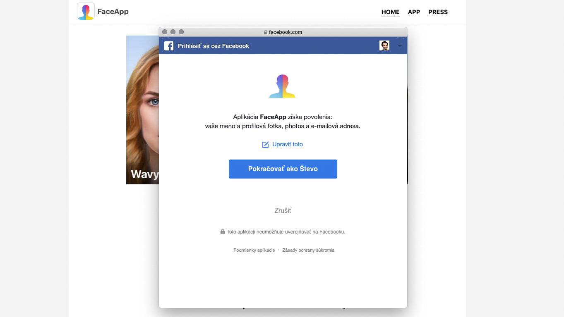564x317 pixels.
Task: Click the lock icon next to posting notice
Action: 223,231
